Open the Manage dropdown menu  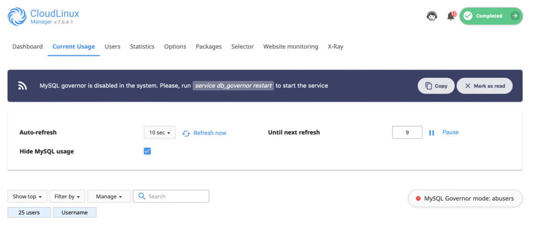[109, 197]
